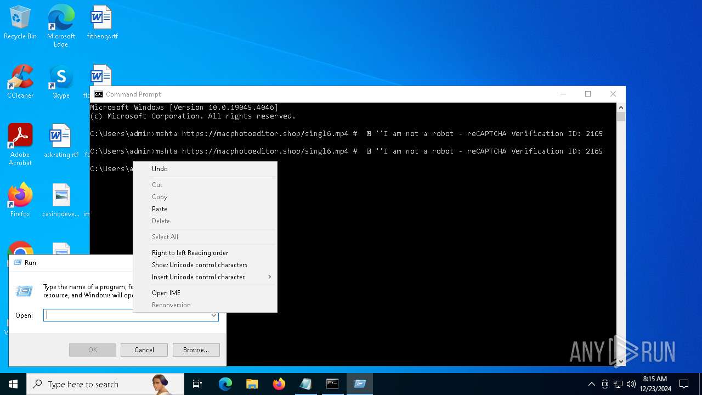Open the volume control tray icon

pyautogui.click(x=631, y=384)
